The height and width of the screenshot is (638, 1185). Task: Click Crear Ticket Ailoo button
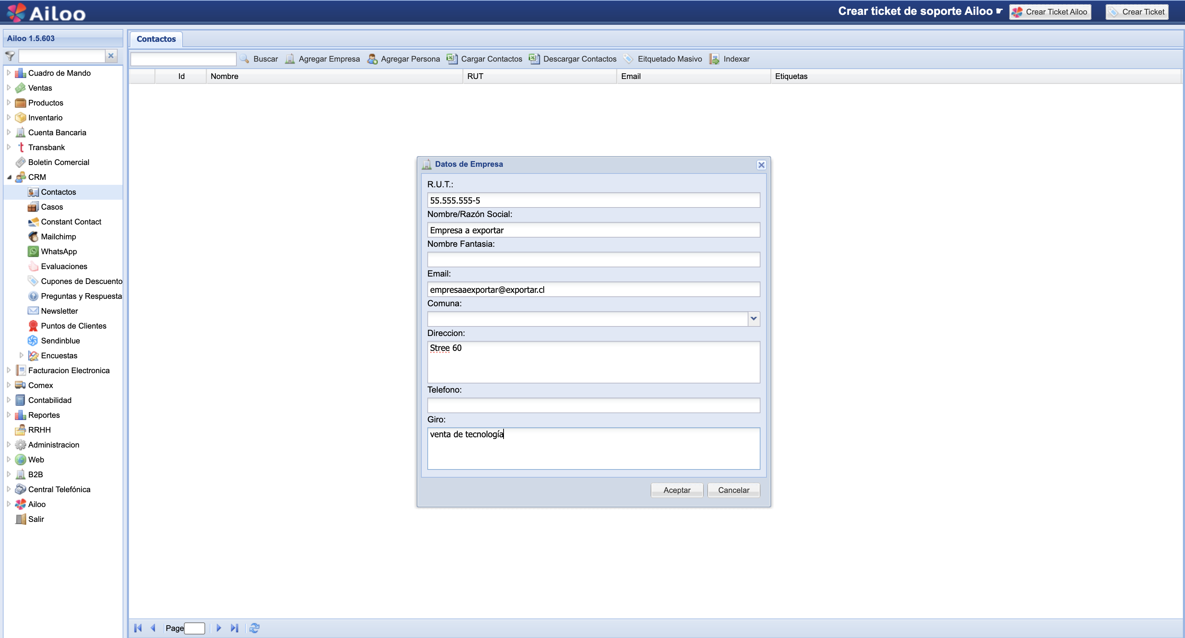1050,12
